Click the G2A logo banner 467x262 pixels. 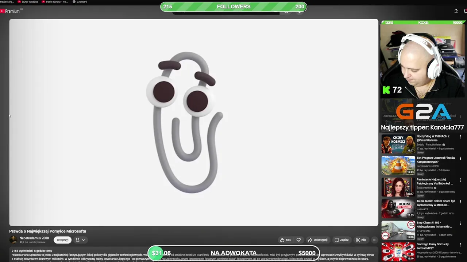point(423,111)
